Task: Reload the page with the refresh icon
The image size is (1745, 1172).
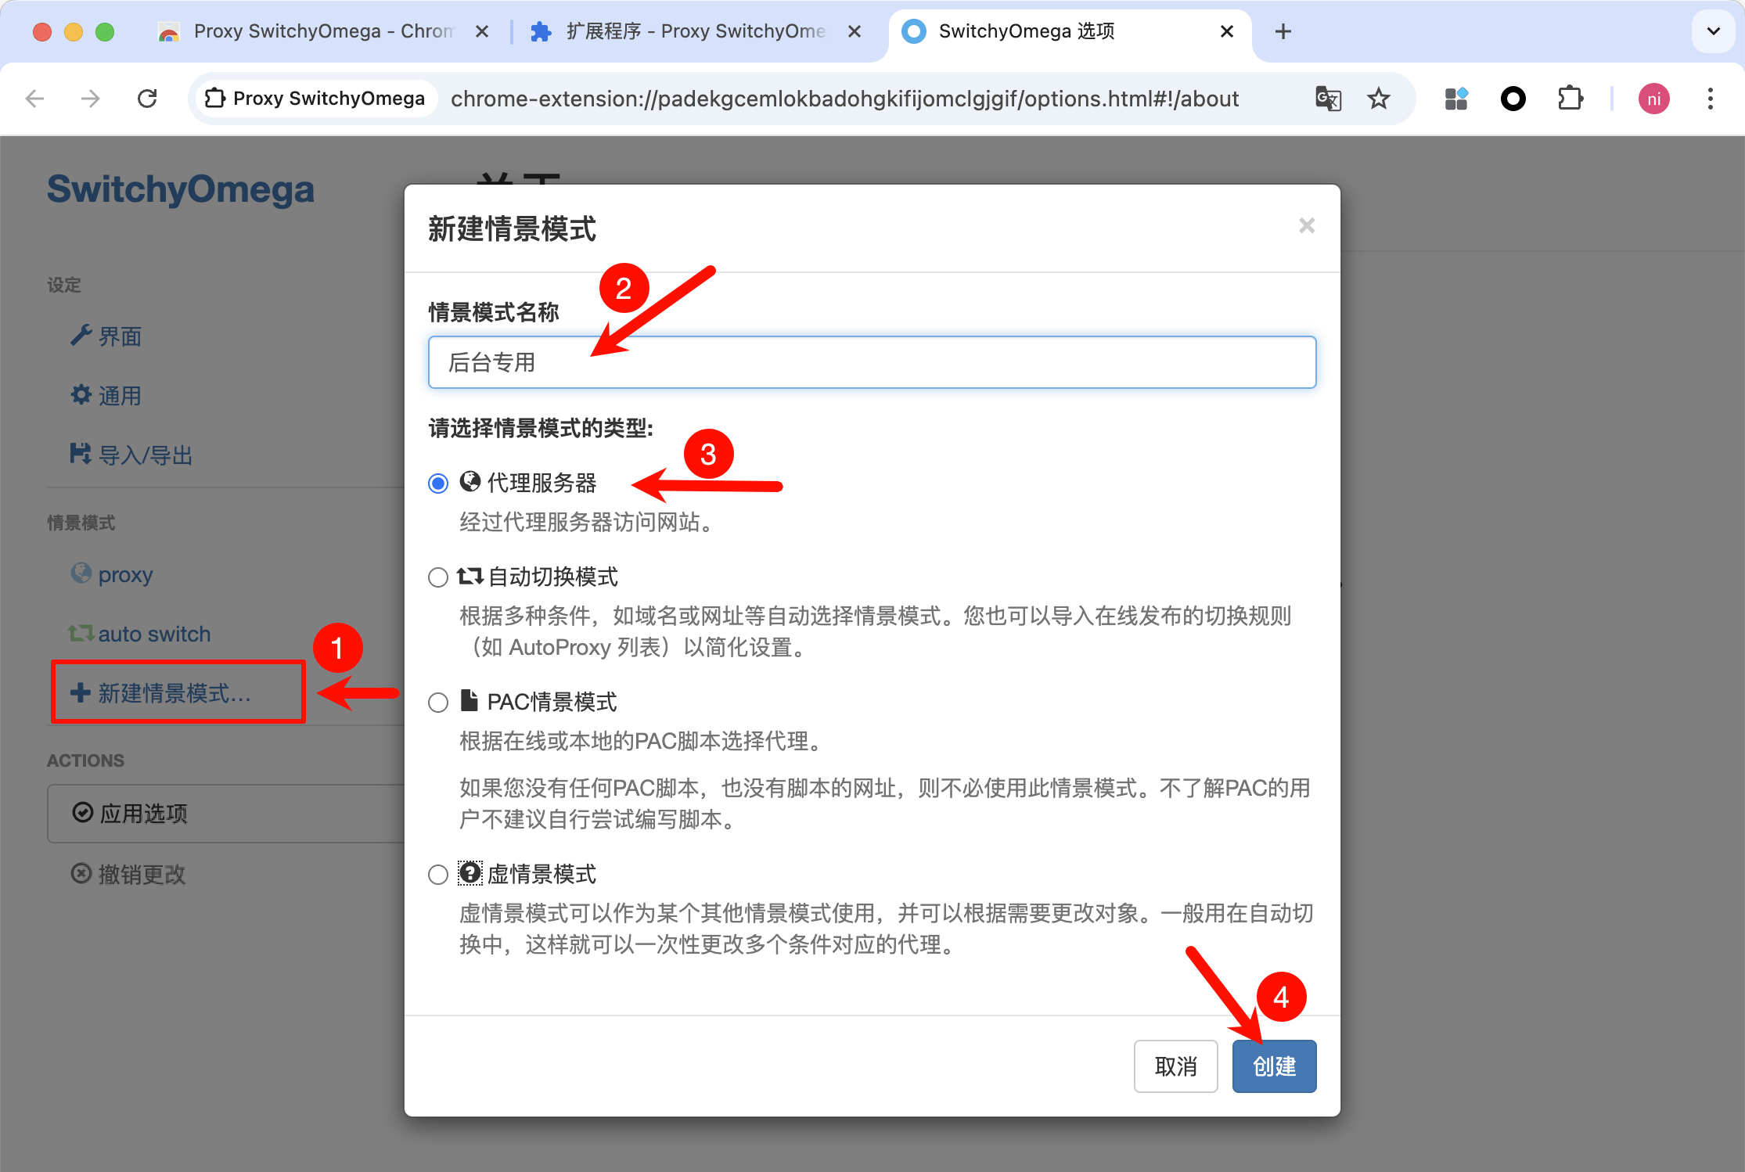Action: point(147,99)
